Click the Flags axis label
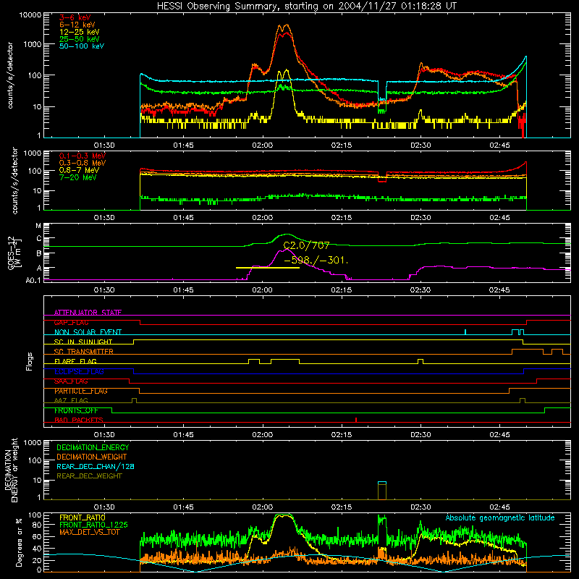The image size is (579, 579). (x=30, y=361)
